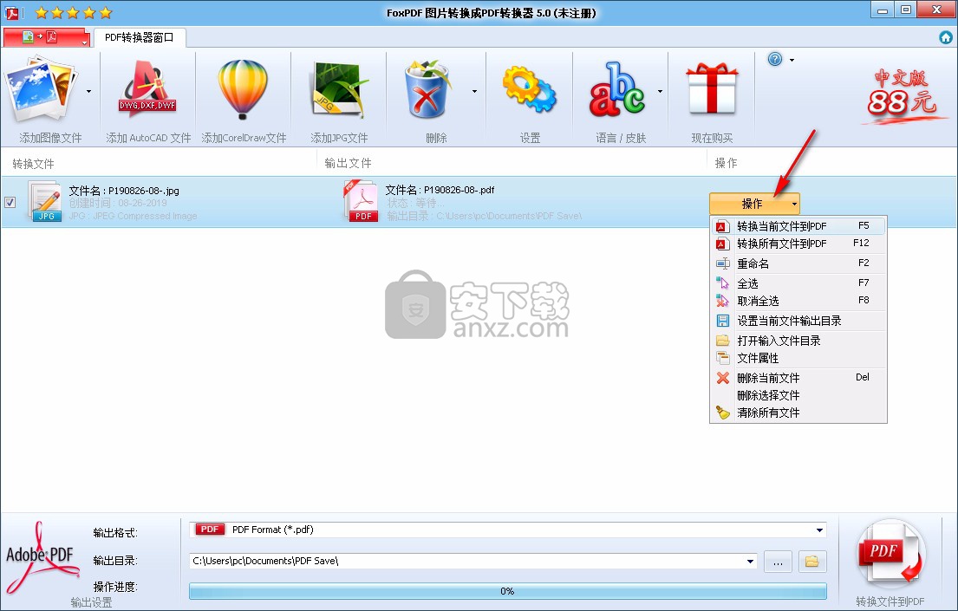Choose 全选 from the menu

pyautogui.click(x=798, y=283)
